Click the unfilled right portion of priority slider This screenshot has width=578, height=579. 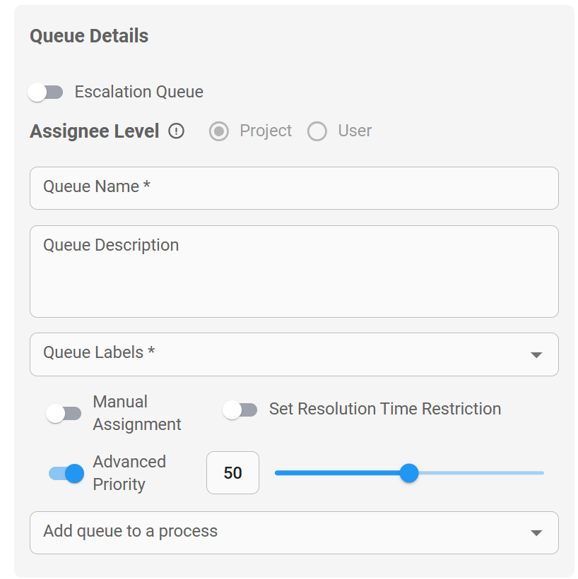coord(480,473)
